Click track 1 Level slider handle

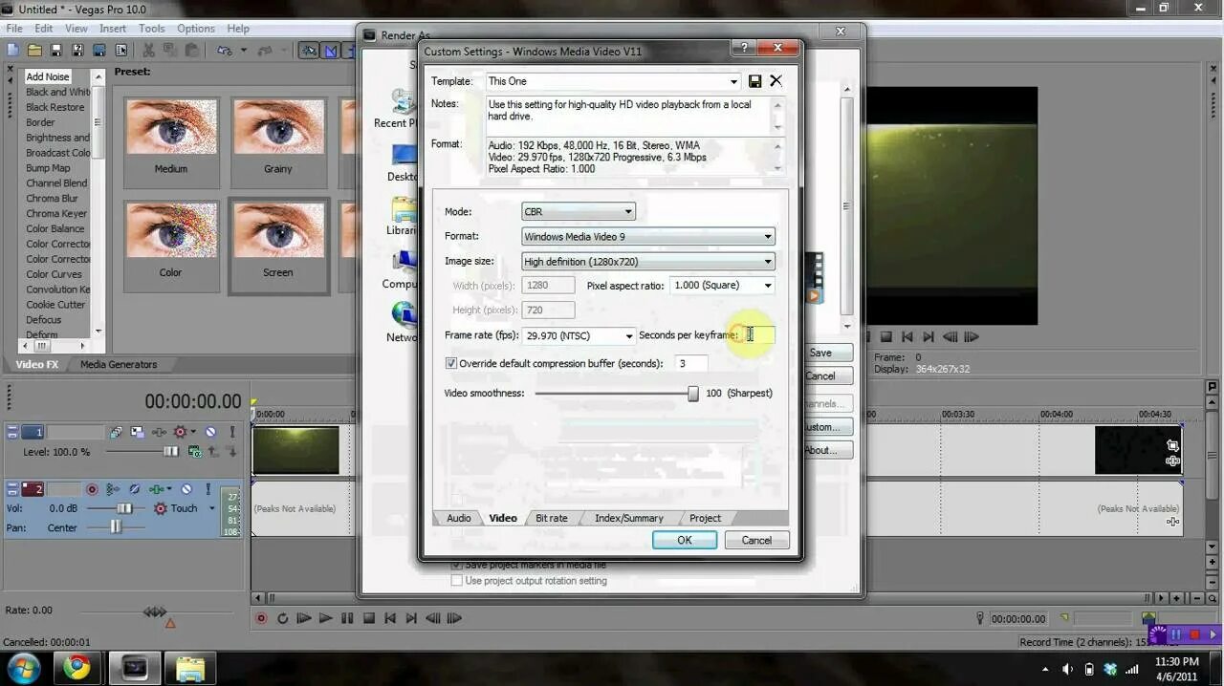point(170,451)
